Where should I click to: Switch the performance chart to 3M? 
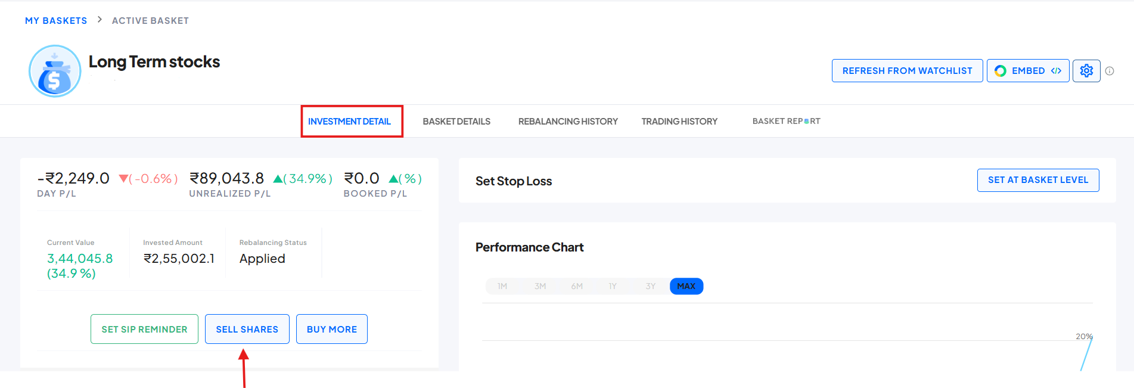540,287
